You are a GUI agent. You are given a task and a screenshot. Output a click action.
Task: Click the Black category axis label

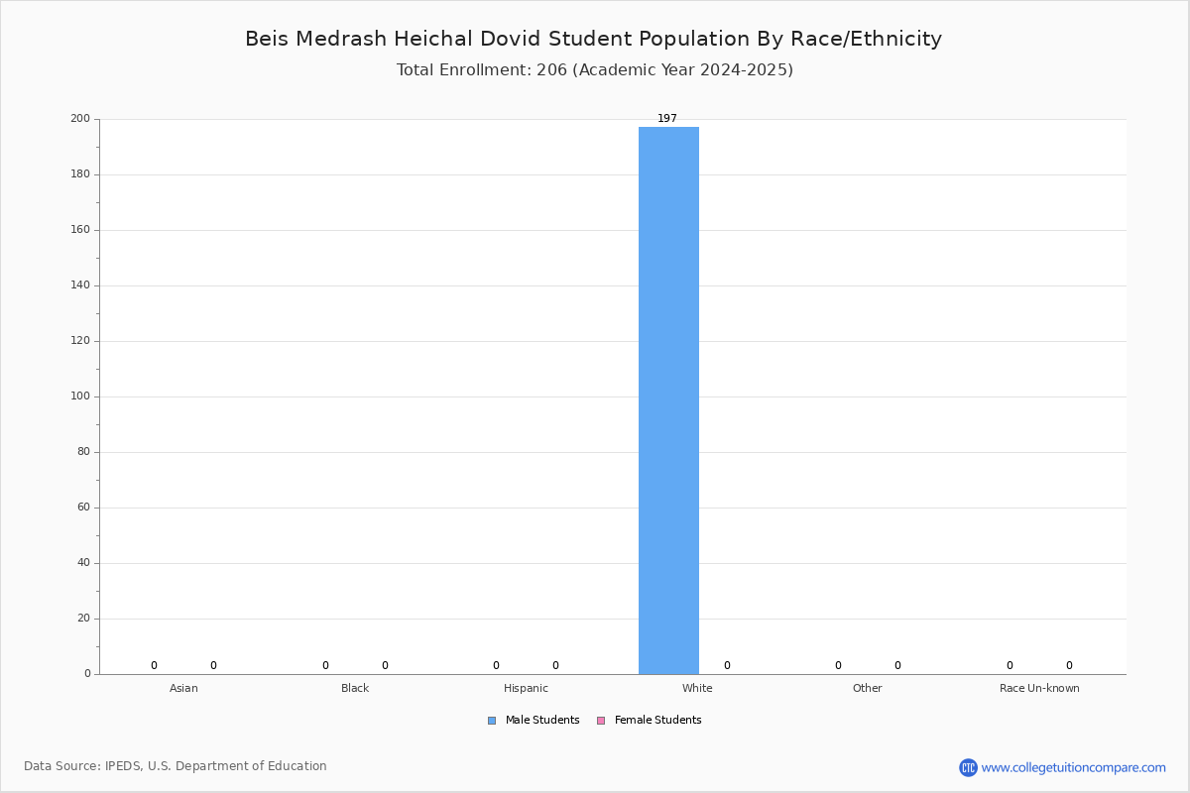coord(355,688)
